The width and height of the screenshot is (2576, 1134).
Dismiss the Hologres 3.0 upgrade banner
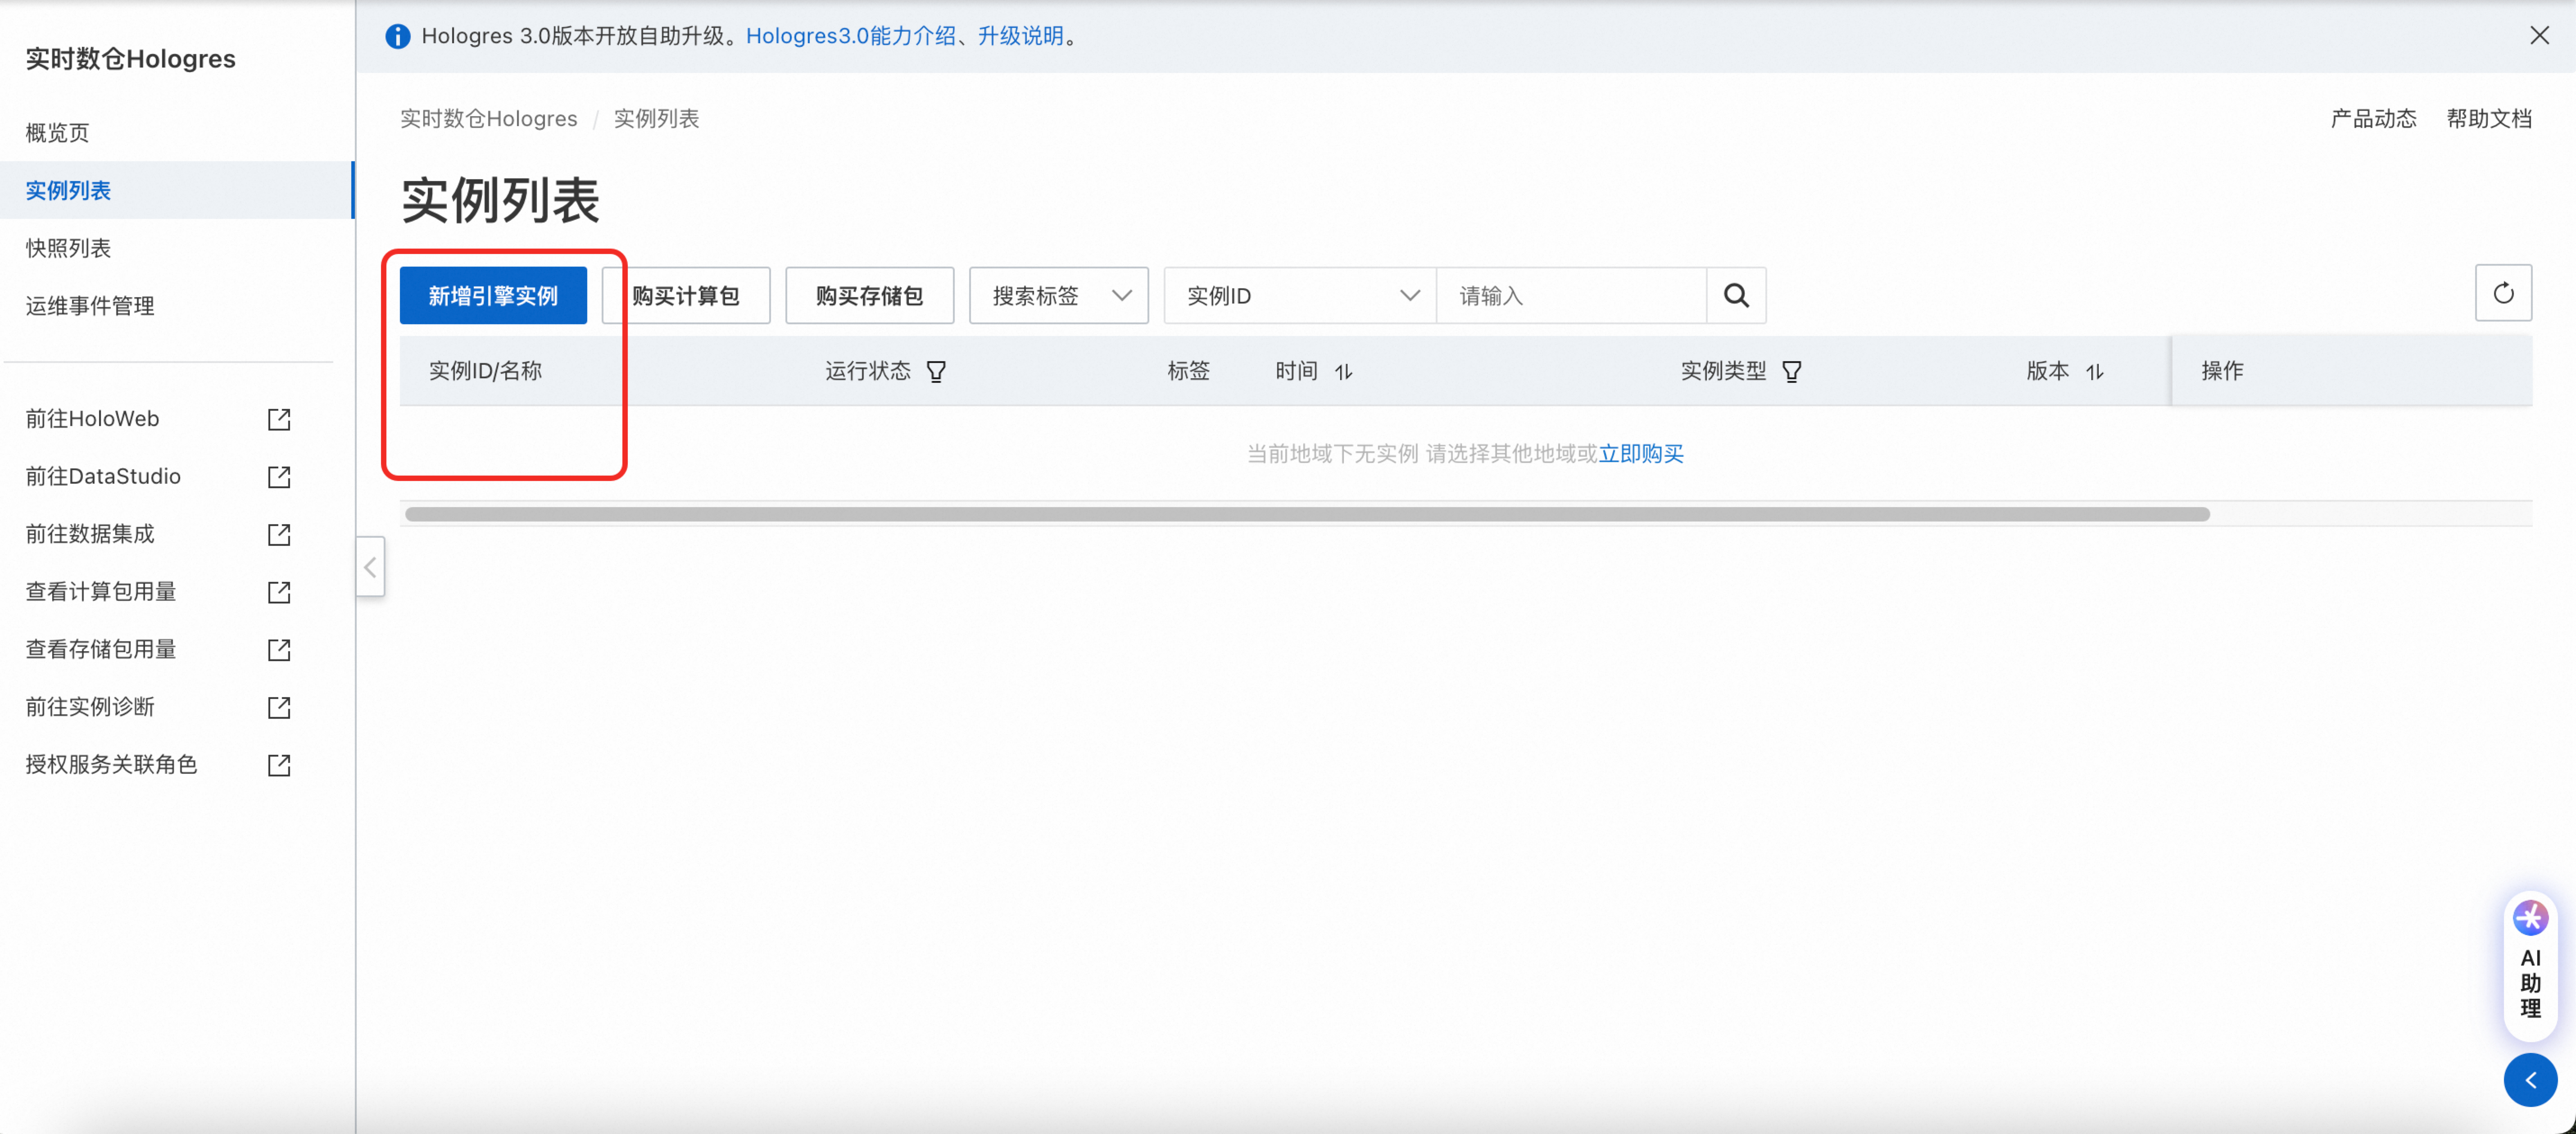coord(2539,36)
